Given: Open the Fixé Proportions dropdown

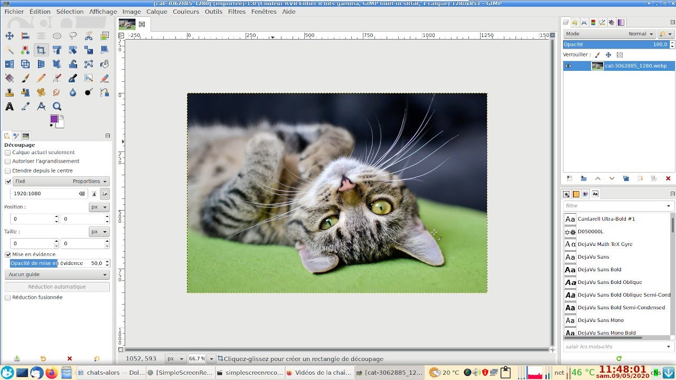Looking at the screenshot, I should tap(61, 181).
